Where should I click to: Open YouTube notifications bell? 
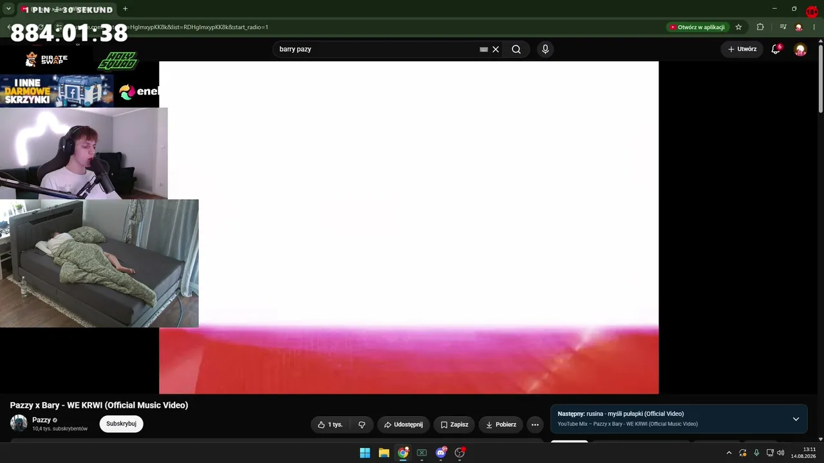[776, 50]
